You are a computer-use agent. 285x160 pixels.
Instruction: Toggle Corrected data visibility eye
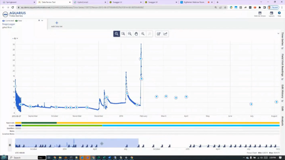(3, 21)
